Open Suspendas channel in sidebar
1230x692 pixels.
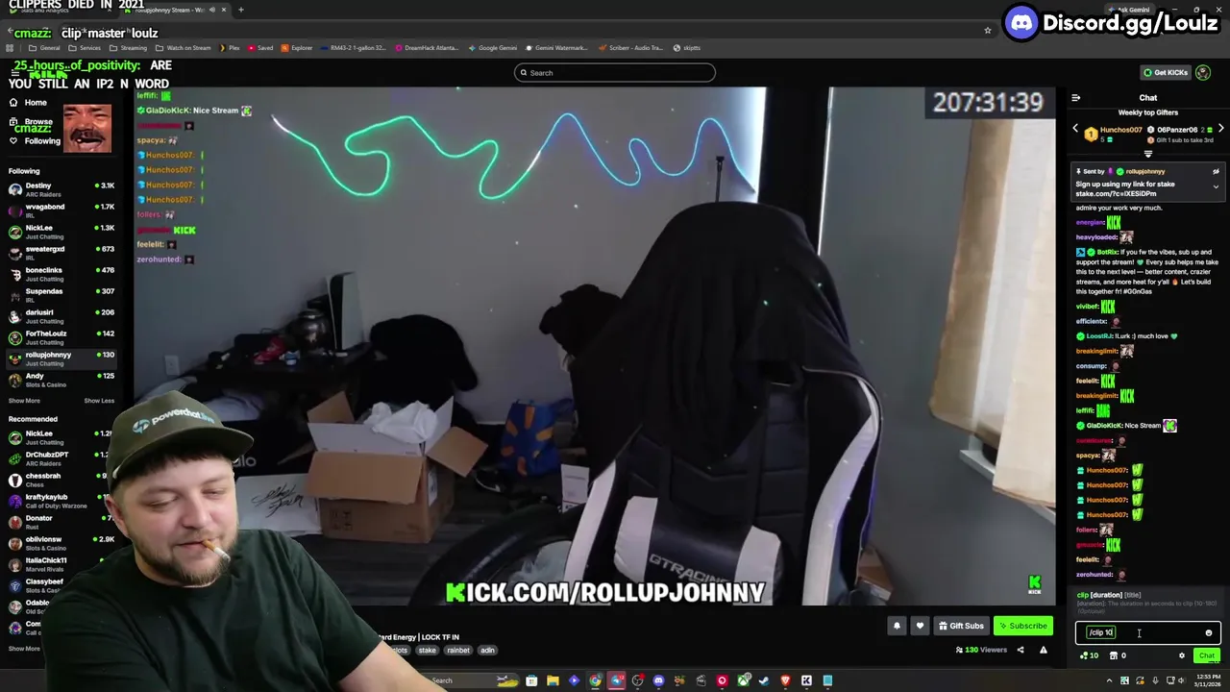tap(61, 295)
